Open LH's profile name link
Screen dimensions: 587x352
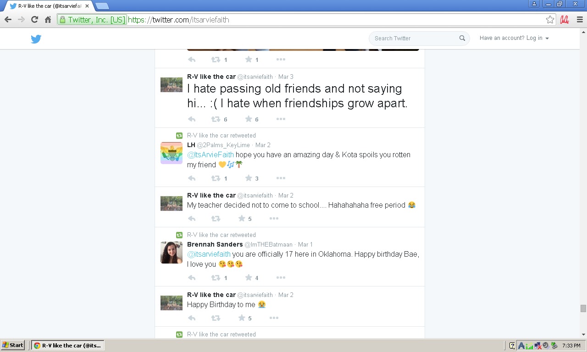(x=191, y=145)
